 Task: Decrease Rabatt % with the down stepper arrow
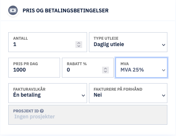[105, 72]
